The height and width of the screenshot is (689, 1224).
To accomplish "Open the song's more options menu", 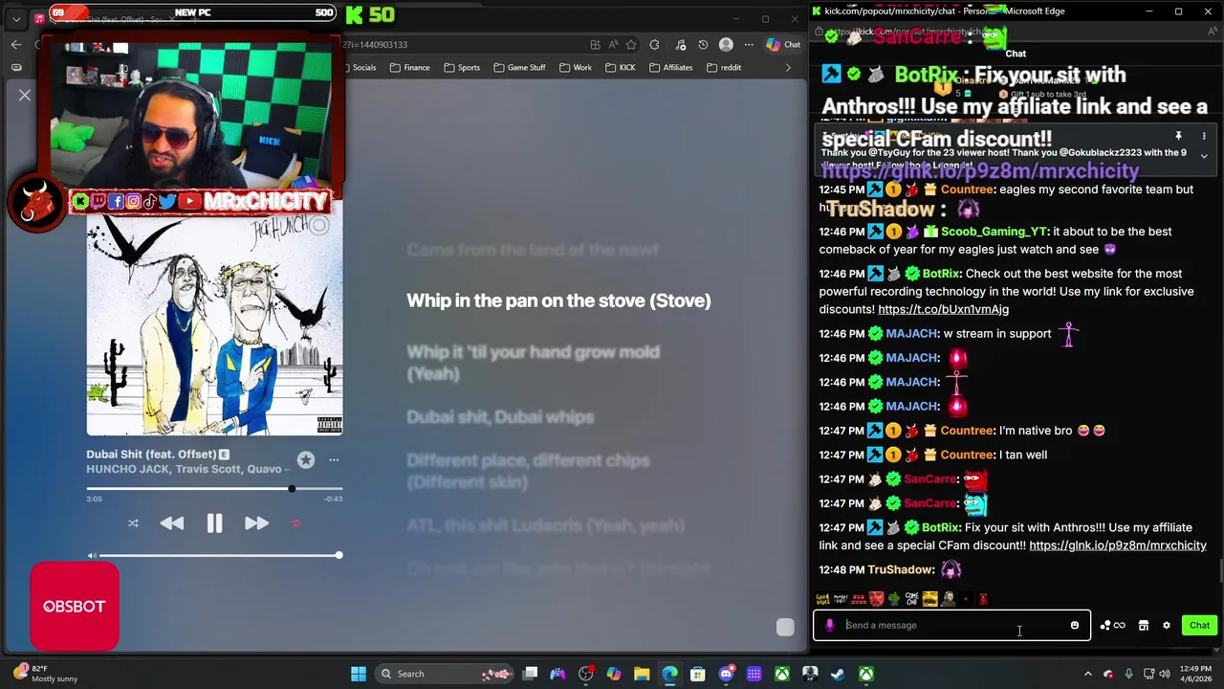I will coord(334,460).
